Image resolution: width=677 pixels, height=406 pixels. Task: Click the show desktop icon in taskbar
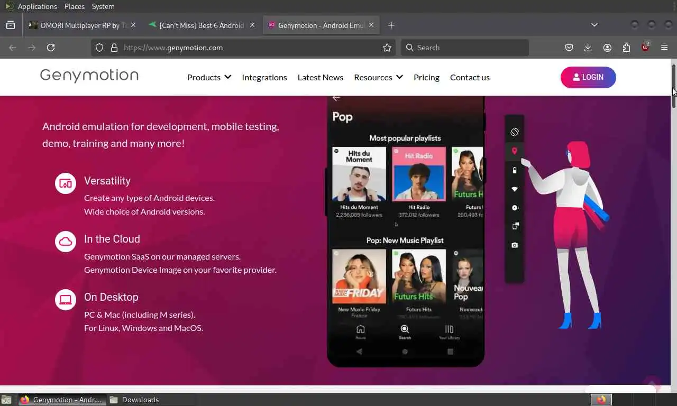(6, 400)
